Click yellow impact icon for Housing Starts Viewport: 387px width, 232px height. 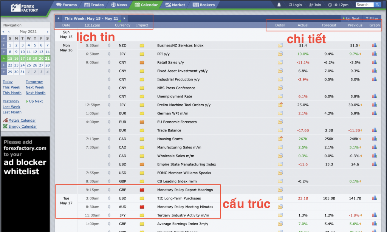coord(142,139)
